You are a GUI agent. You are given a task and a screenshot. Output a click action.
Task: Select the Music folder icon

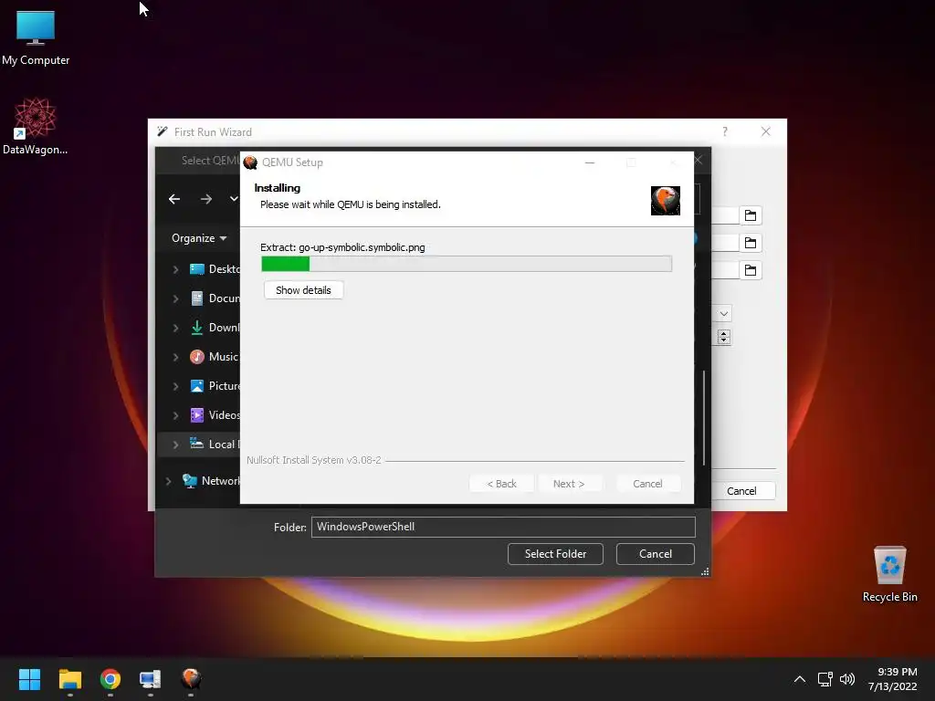tap(197, 357)
